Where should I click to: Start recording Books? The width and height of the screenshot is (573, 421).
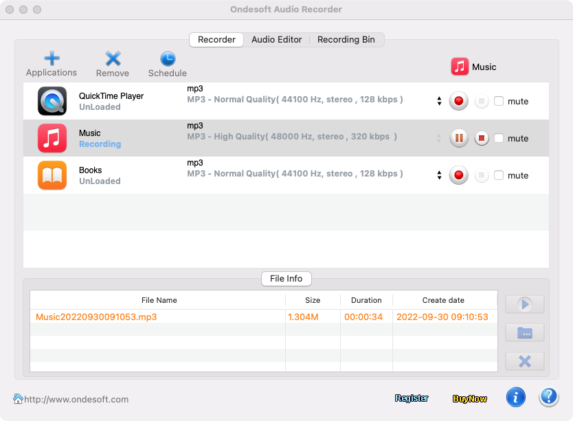coord(459,175)
